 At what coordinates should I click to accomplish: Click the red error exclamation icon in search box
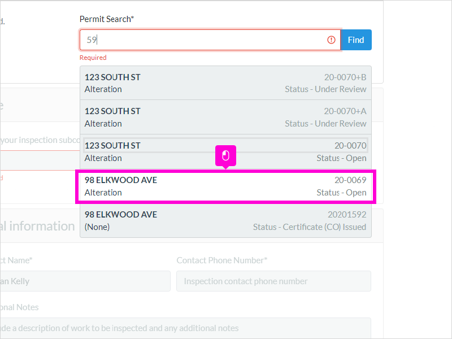[x=331, y=40]
